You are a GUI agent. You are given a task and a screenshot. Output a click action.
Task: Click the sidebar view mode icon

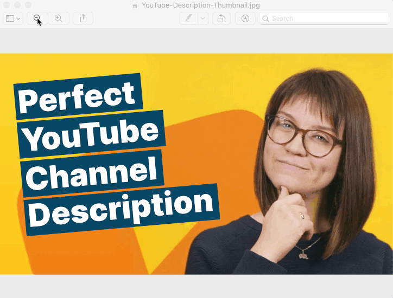[x=10, y=18]
